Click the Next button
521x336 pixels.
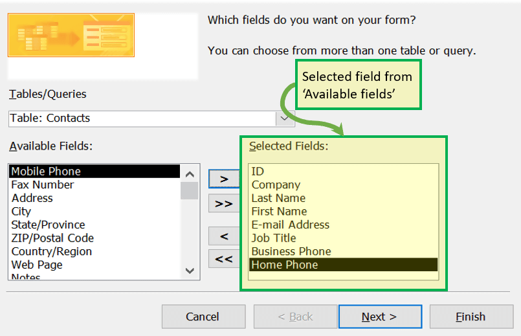pos(380,317)
